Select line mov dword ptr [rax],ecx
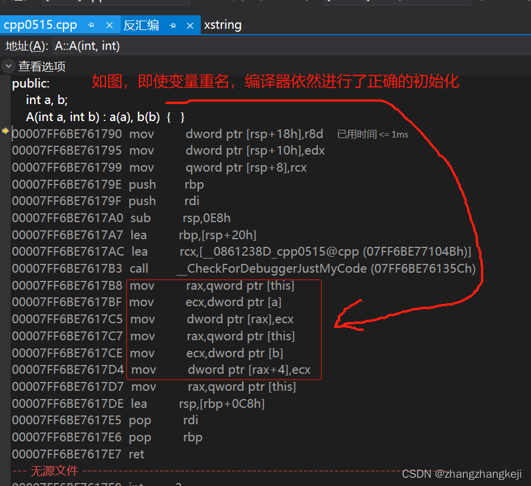531x486 pixels. [152, 319]
